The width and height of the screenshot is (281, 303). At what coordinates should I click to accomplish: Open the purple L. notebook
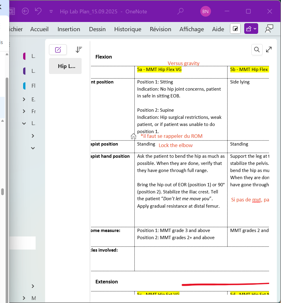pyautogui.click(x=29, y=71)
